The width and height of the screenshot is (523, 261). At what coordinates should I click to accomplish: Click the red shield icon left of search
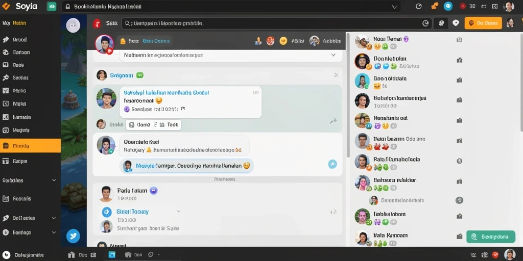pos(97,23)
